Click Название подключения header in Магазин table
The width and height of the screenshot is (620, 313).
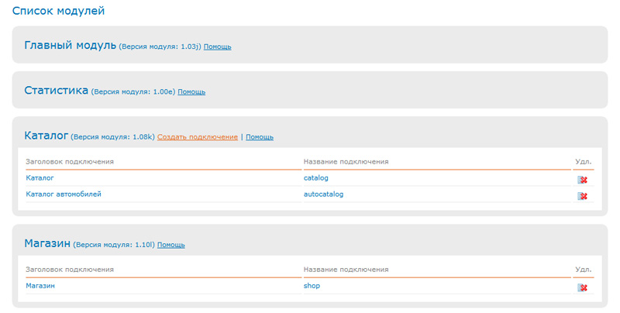[346, 270]
